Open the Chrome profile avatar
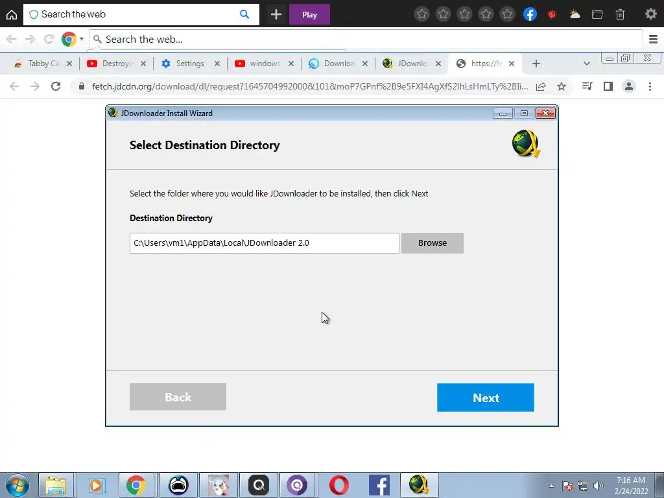The image size is (664, 498). click(629, 86)
